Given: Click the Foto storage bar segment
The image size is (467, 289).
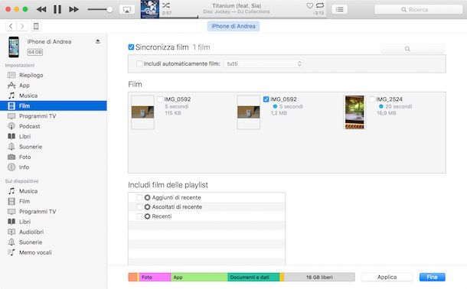Looking at the screenshot, I should (155, 277).
